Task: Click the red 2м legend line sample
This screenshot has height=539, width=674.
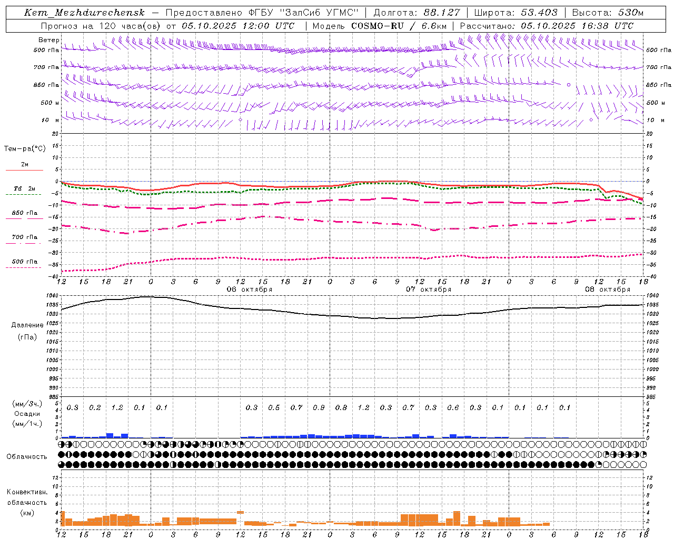Action: point(24,170)
